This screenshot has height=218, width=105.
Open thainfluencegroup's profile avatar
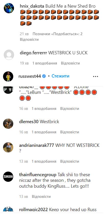8,177
